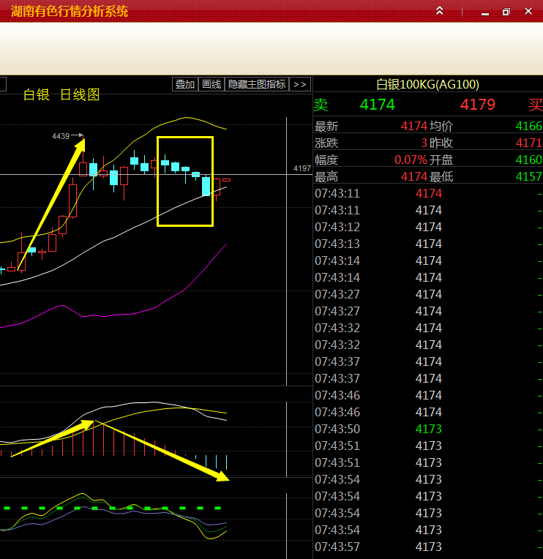Click the 4197 price axis label
Screen dimensions: 543x559
click(x=302, y=168)
